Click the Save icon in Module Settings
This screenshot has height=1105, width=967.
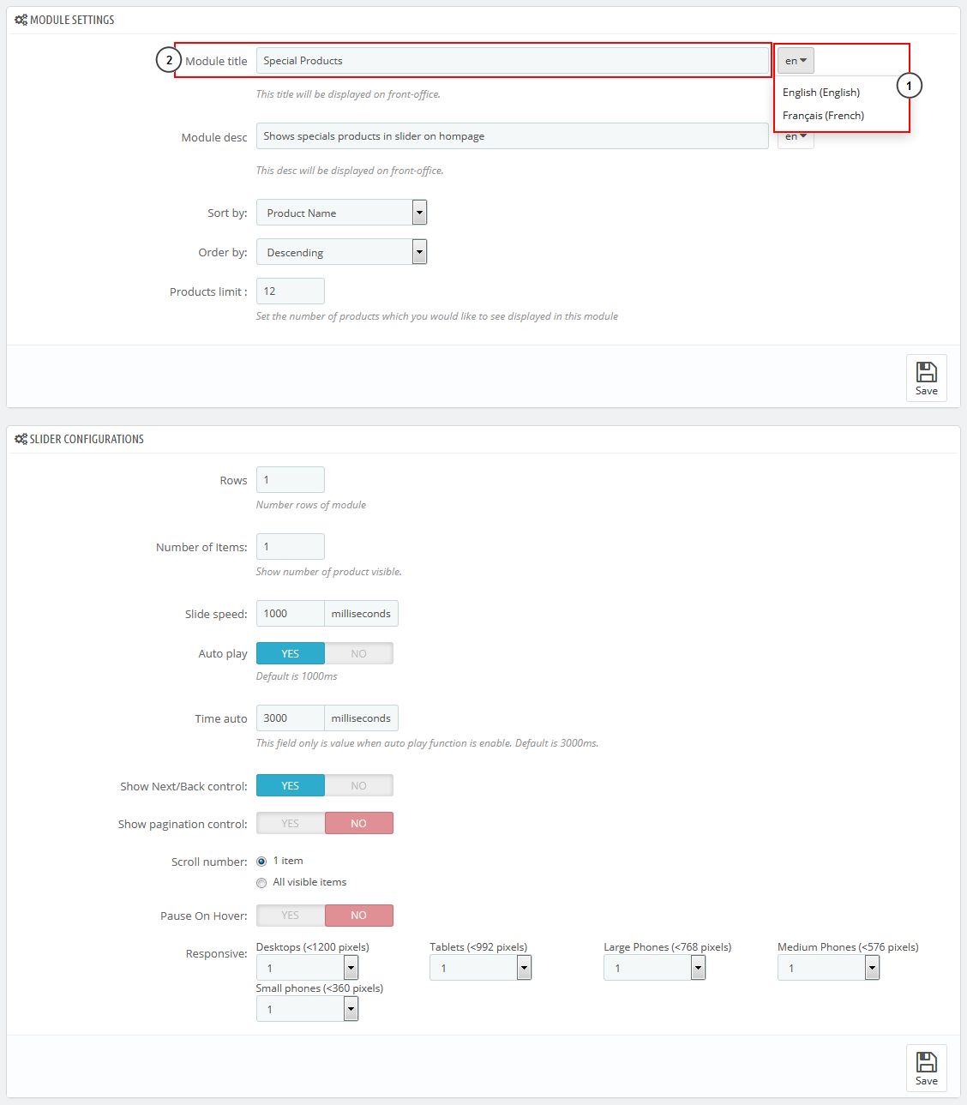(x=926, y=373)
